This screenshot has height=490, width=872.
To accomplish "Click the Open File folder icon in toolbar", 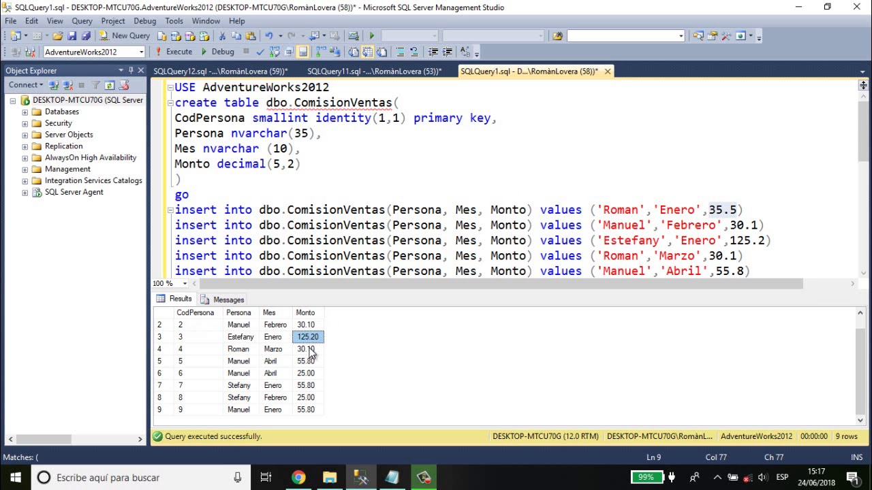I will pos(57,35).
